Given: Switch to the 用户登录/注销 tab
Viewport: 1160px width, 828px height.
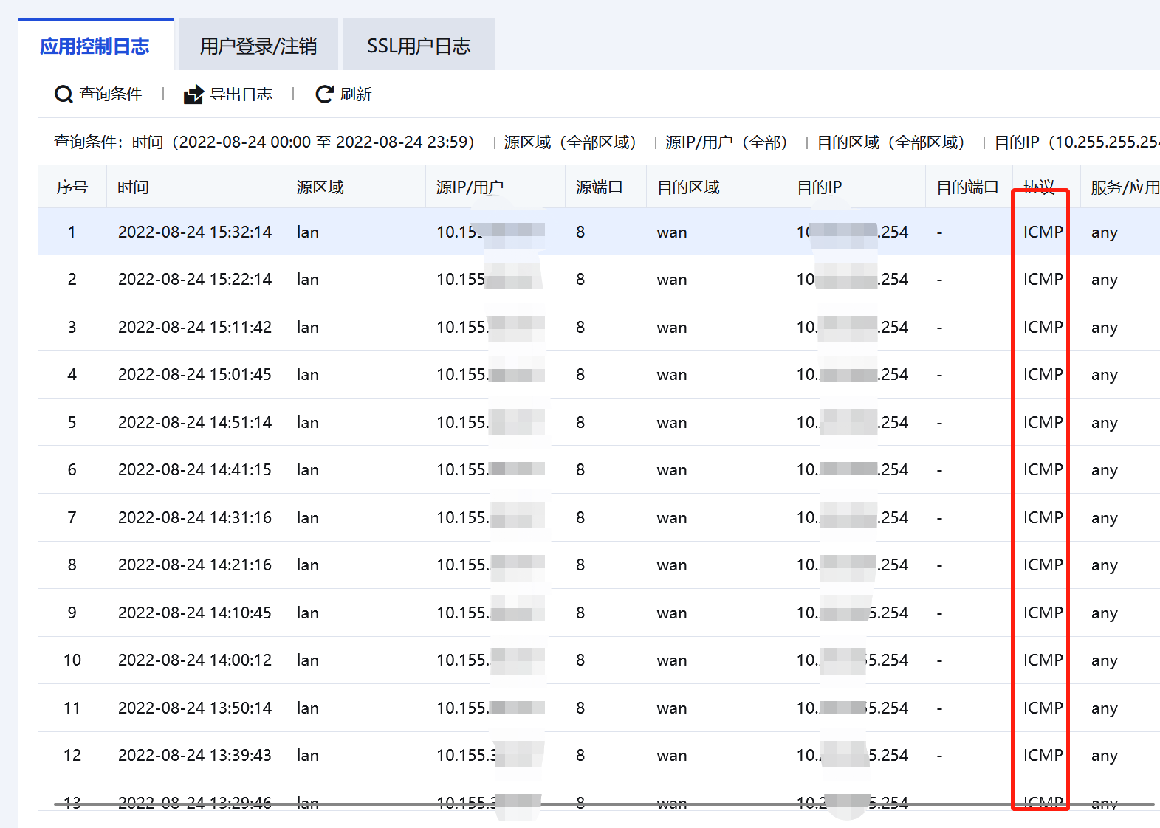Looking at the screenshot, I should point(258,46).
